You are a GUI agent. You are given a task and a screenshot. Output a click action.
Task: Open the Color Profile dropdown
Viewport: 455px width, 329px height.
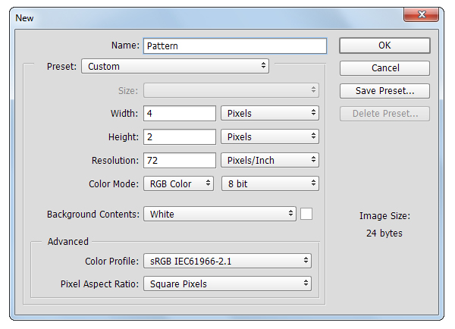coord(227,261)
